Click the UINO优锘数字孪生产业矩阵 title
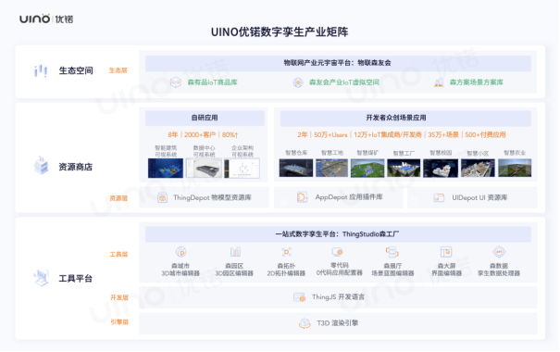The height and width of the screenshot is (352, 560). 280,32
